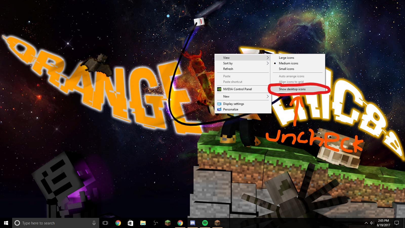Open Spotify from the taskbar
Image resolution: width=405 pixels, height=228 pixels.
(x=205, y=223)
